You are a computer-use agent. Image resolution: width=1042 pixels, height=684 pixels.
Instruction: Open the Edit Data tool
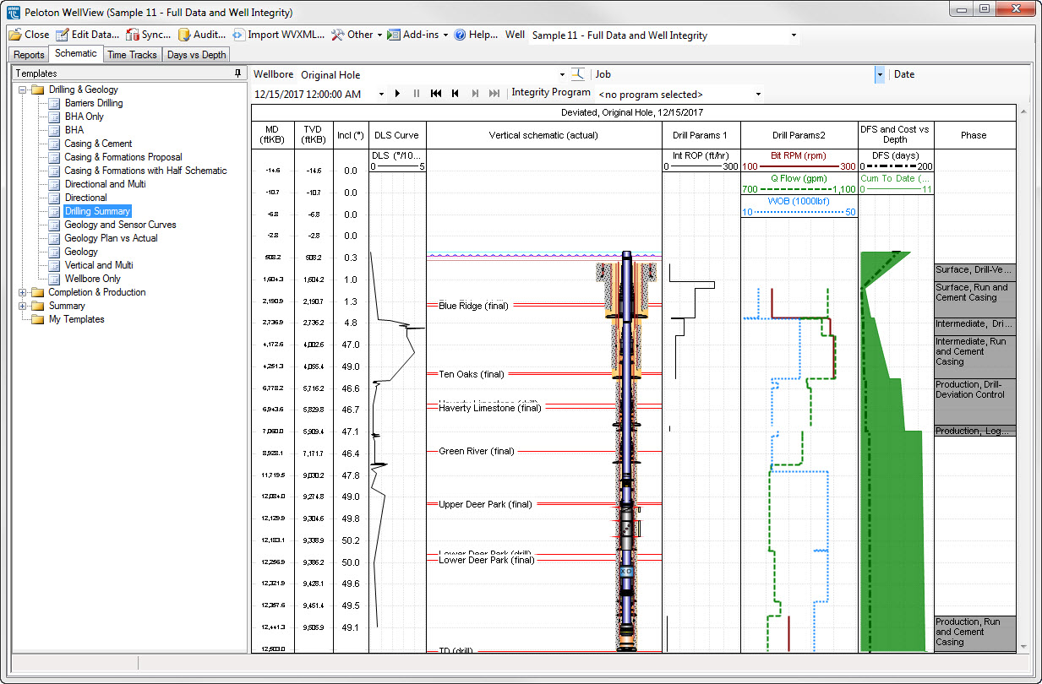63,35
